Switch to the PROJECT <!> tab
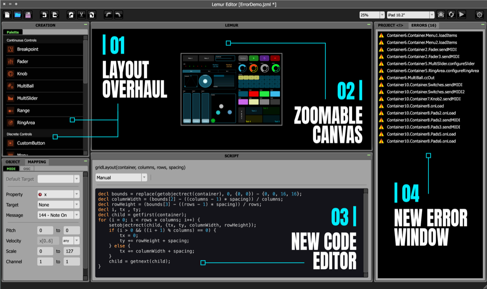 391,25
